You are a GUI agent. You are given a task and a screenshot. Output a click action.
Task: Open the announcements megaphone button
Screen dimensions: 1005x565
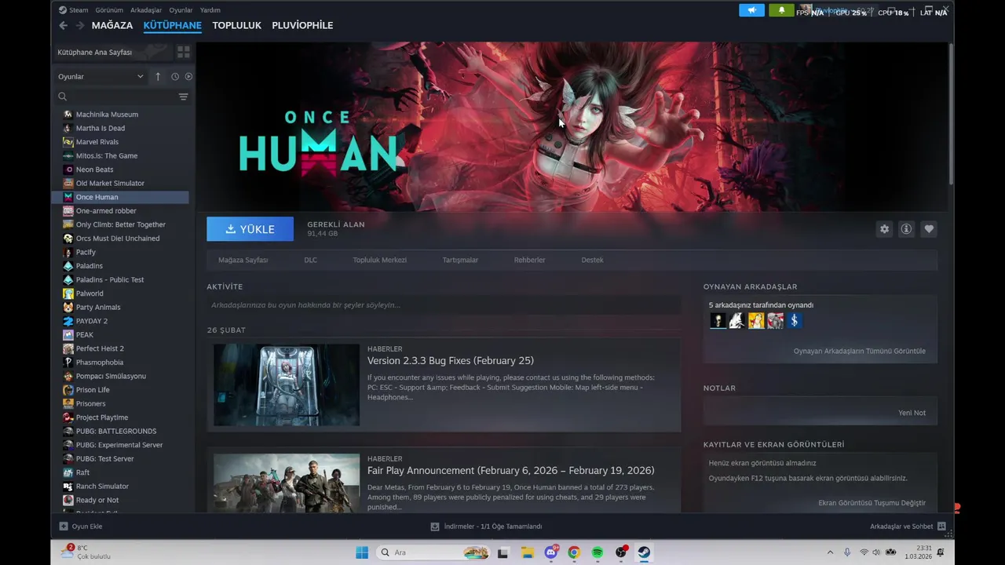point(751,10)
